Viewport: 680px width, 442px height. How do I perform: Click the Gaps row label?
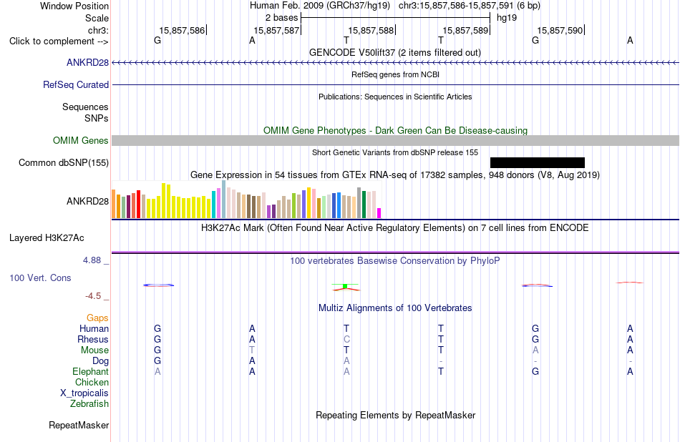97,318
